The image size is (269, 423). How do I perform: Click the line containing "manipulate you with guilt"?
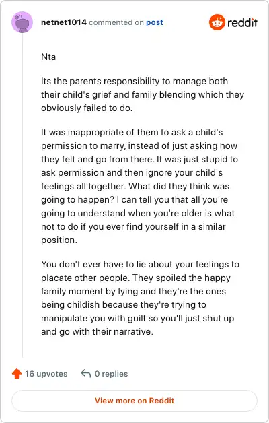(x=137, y=318)
